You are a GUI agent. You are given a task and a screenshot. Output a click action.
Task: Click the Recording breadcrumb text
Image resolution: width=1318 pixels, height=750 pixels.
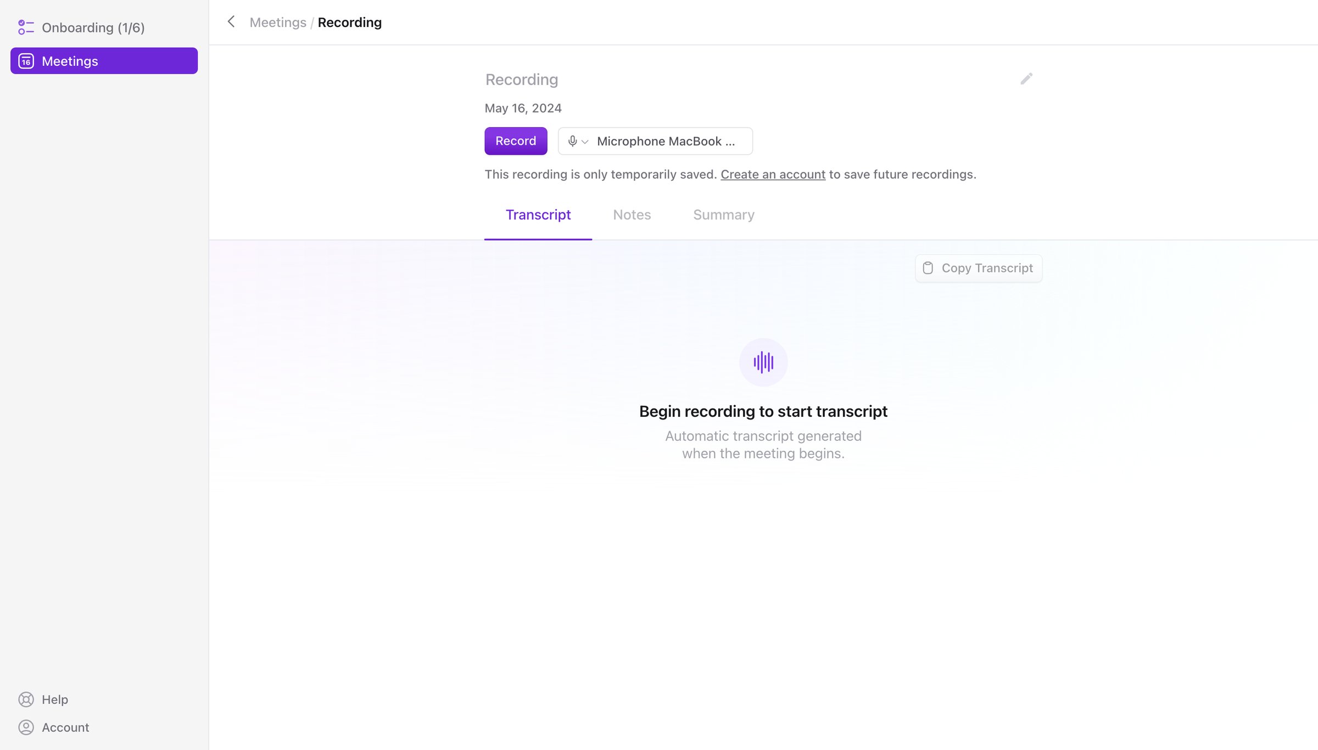click(x=350, y=22)
